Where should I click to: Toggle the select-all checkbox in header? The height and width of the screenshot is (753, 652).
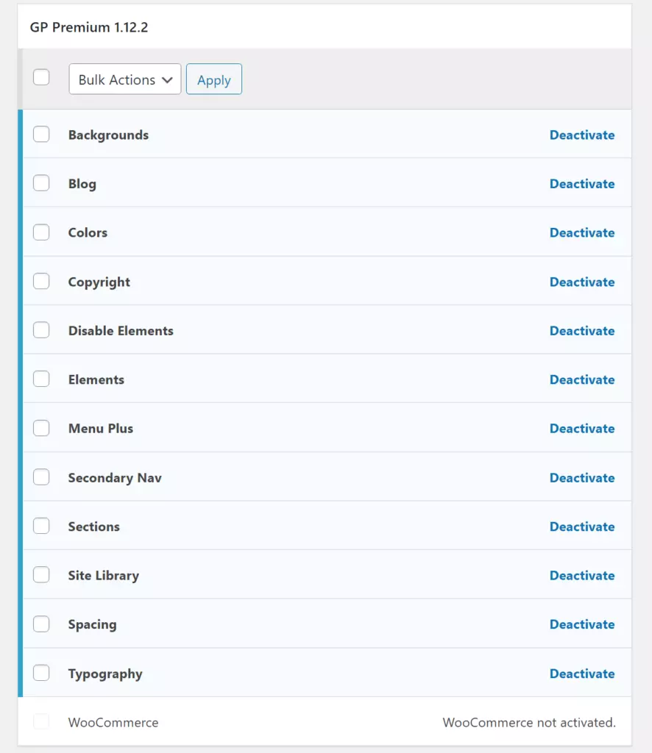pos(41,76)
